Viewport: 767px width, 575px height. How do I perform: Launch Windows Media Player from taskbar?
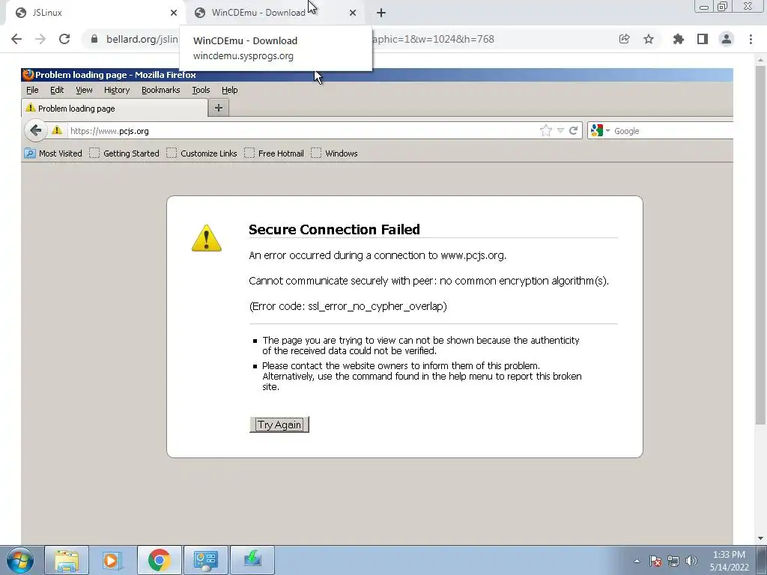(111, 560)
